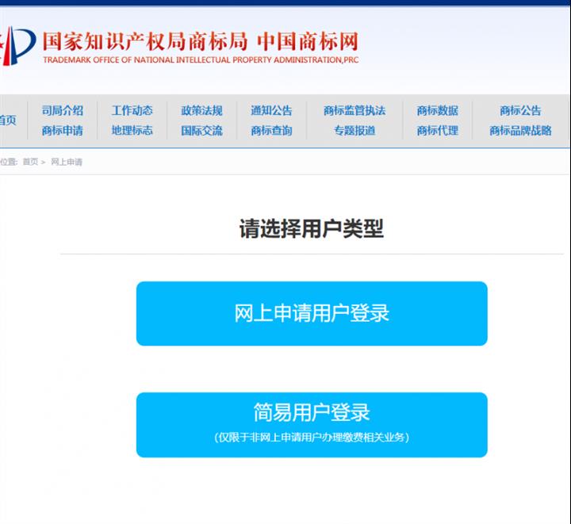Go to 商标品牌战略 navigation link
This screenshot has height=524, width=571.
point(520,131)
